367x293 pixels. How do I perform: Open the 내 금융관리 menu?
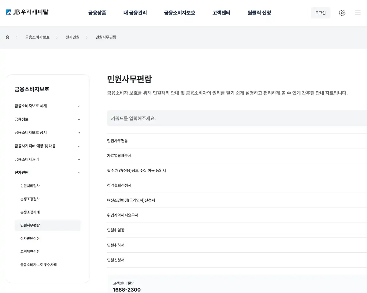pos(135,13)
